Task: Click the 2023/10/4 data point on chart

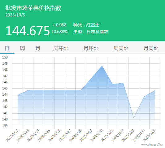Action: [x=144, y=96]
